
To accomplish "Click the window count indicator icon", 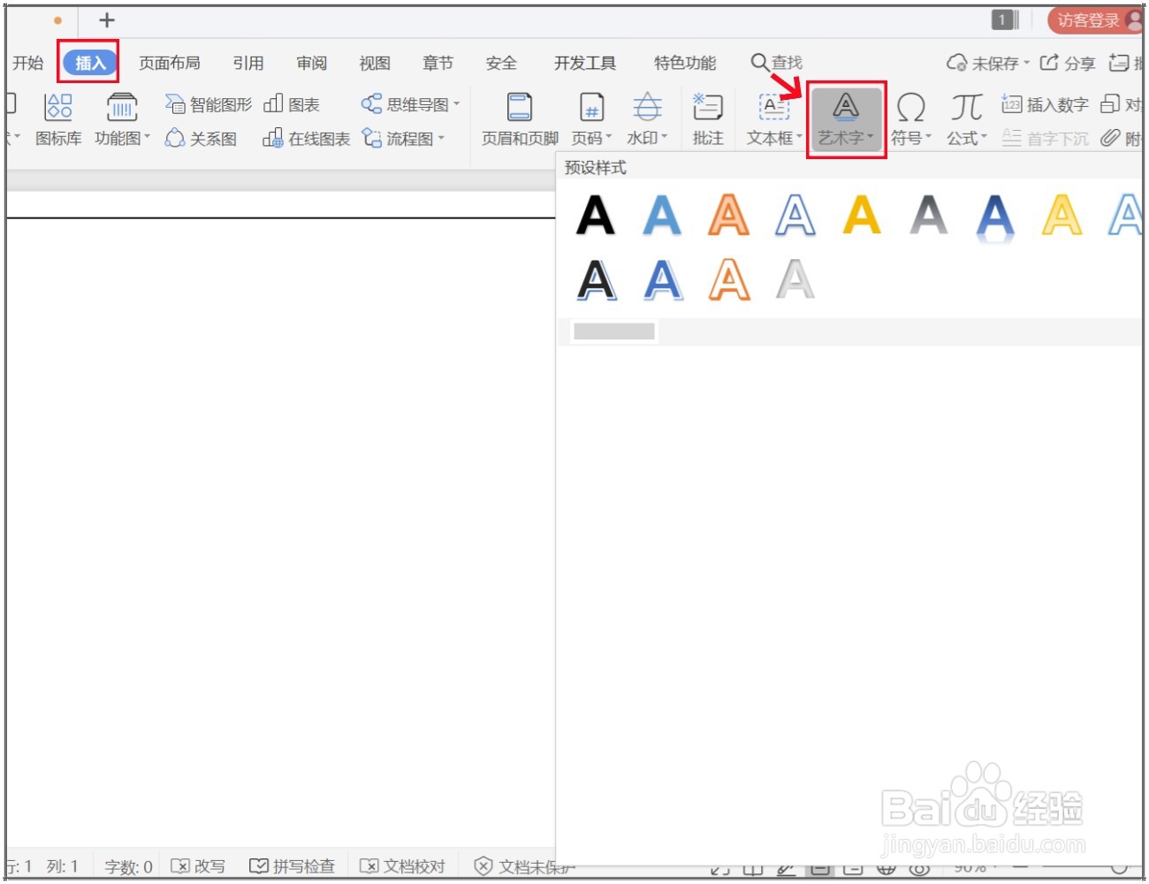I will pyautogui.click(x=1005, y=19).
